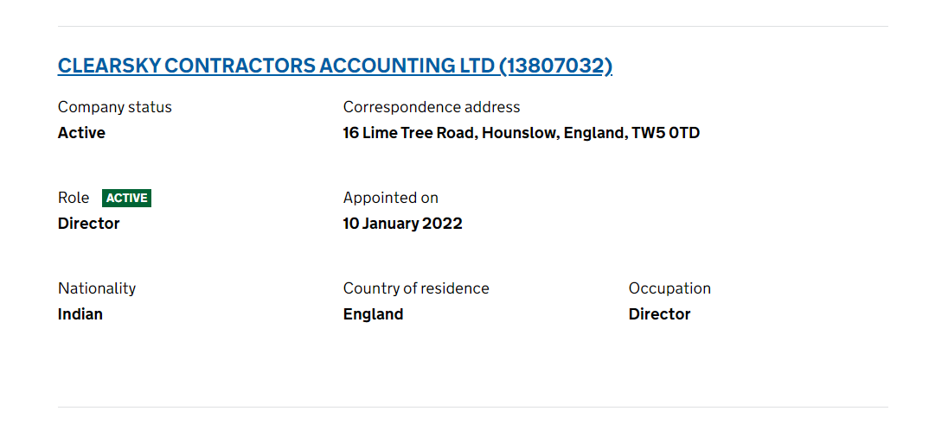Open the CLEARSKY CONTRACTORS ACCOUNTING LTD link
This screenshot has height=430, width=948.
coord(277,66)
